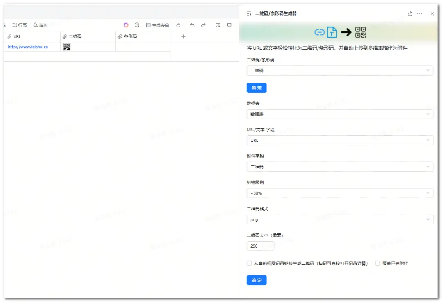Open the comments icon in toolbar
The height and width of the screenshot is (302, 442).
[229, 25]
